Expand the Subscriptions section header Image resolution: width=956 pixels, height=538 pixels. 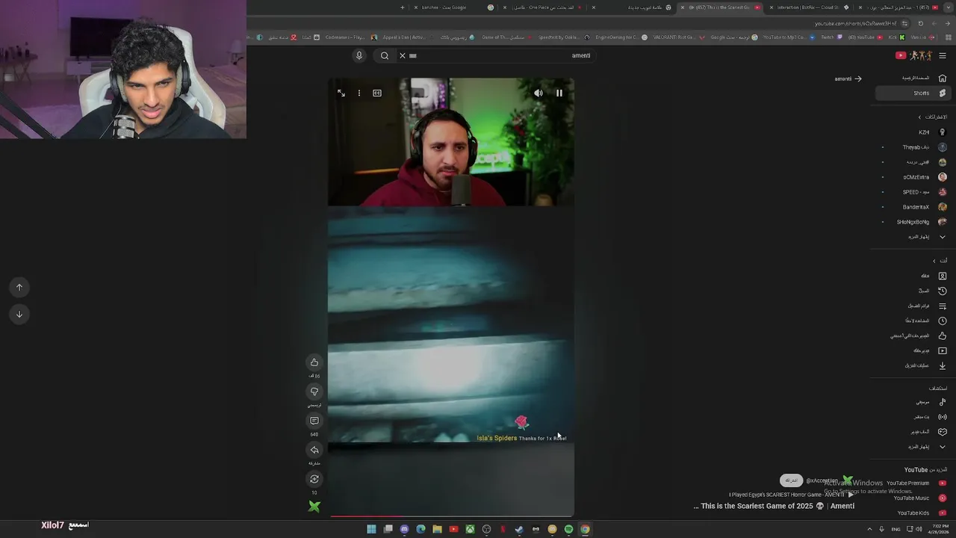pos(932,117)
